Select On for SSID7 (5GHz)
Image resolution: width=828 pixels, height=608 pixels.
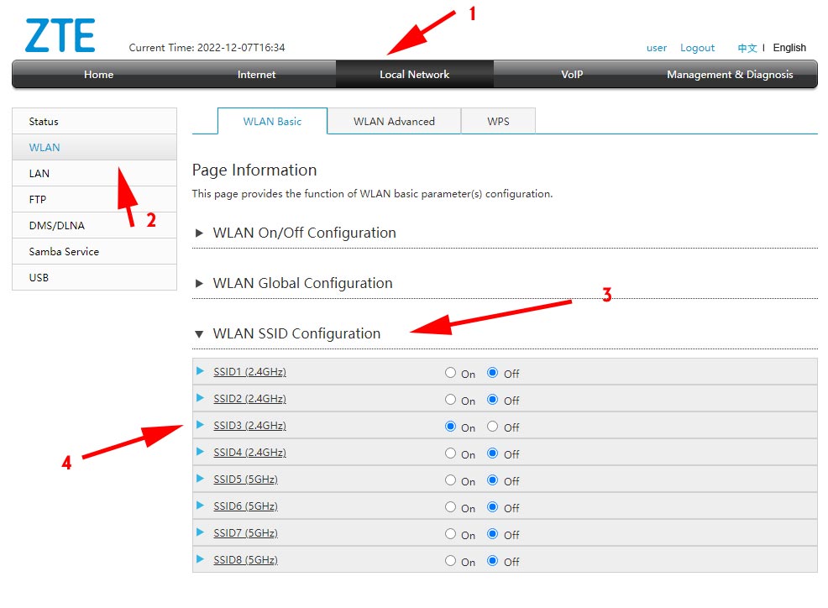(x=451, y=534)
